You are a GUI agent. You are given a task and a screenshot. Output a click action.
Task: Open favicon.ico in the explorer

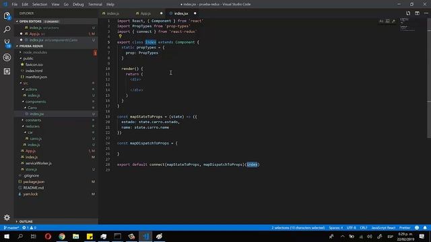tap(34, 65)
